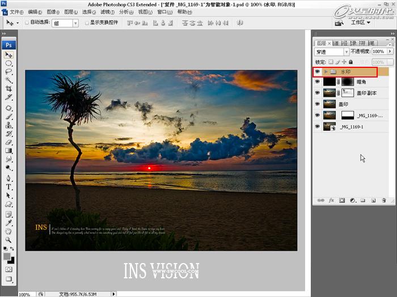Open the 图像 menu
Viewport: 397px width, 297px height.
point(53,12)
